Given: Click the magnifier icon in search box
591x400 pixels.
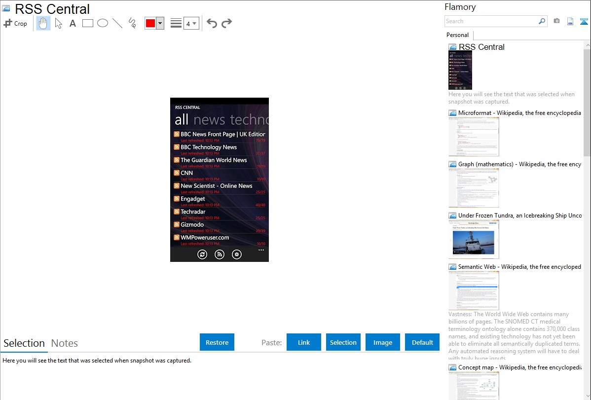Looking at the screenshot, I should click(x=542, y=21).
